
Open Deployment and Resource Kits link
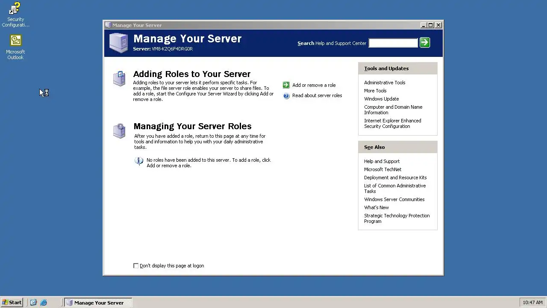395,178
